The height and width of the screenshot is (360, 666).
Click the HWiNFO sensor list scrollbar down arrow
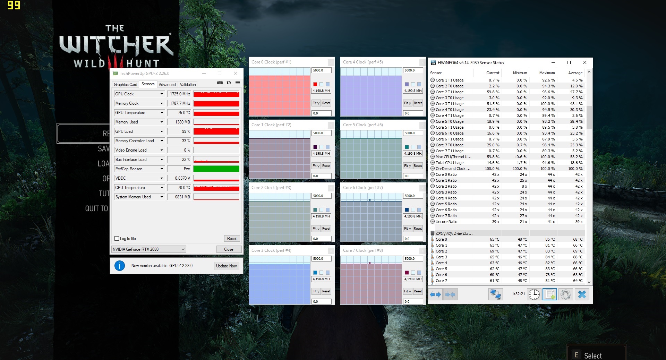(589, 282)
